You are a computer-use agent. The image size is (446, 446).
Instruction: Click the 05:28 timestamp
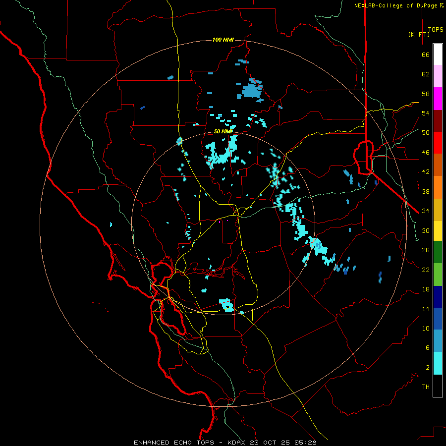point(305,443)
